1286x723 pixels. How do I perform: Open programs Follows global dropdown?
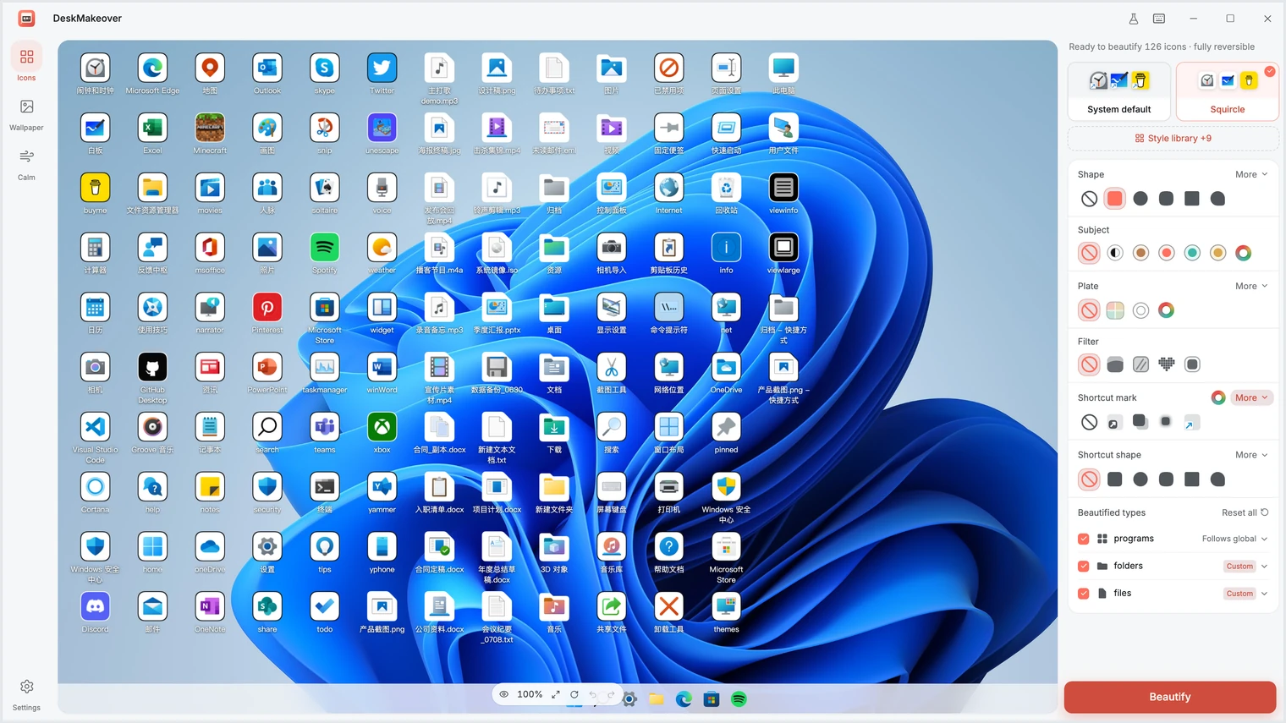(x=1234, y=539)
